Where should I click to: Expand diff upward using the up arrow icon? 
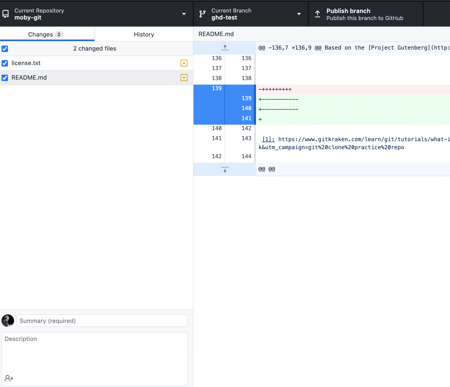(x=224, y=48)
